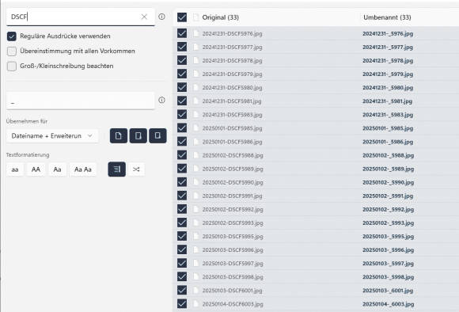Uncheck the select-all checkbox beside Original (33)

[x=182, y=17]
